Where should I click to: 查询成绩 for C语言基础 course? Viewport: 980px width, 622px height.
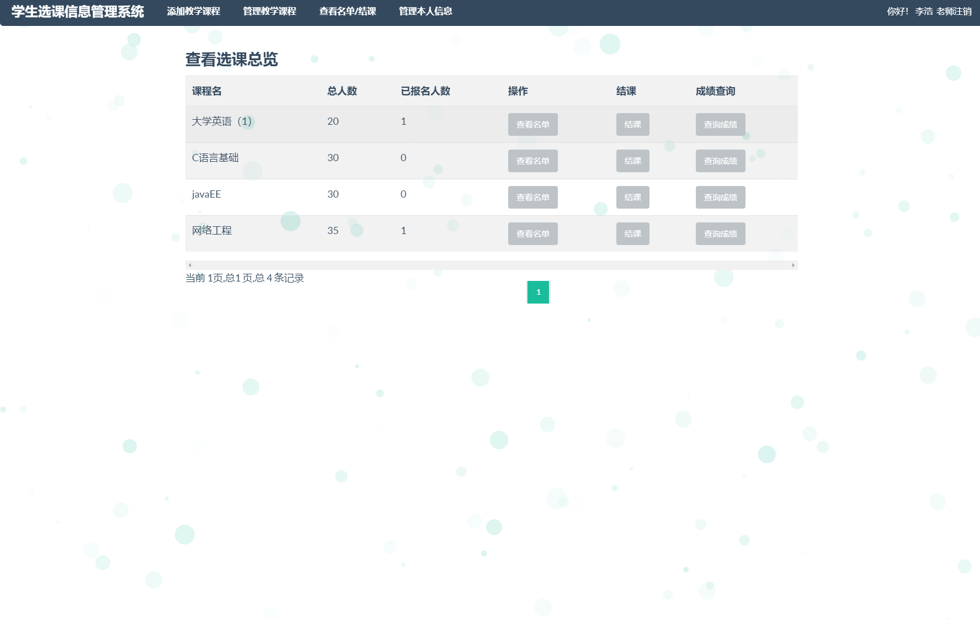coord(720,161)
